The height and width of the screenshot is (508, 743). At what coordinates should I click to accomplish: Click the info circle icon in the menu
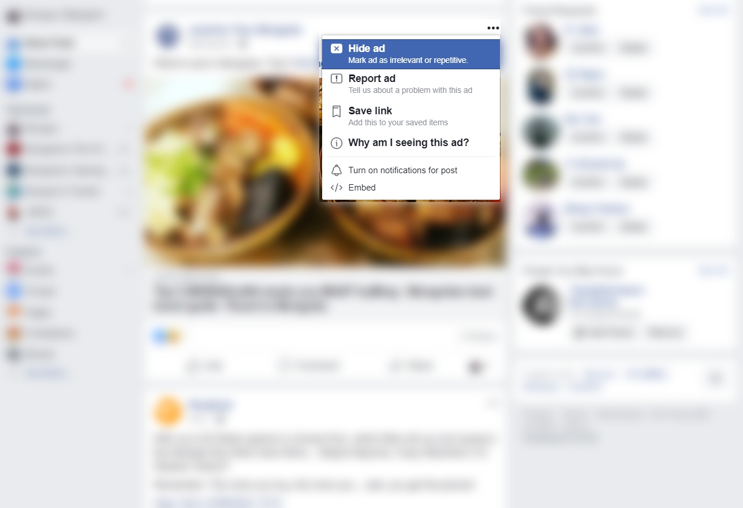(337, 143)
